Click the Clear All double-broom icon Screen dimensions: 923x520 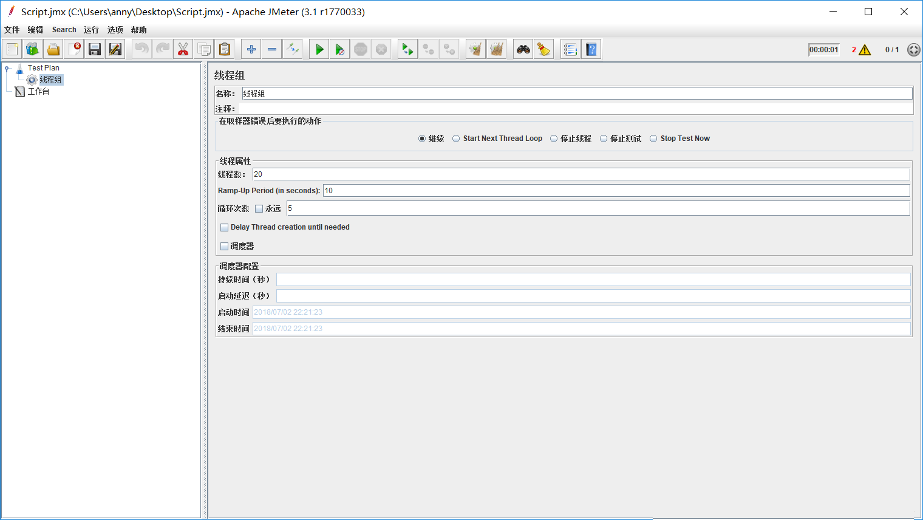[497, 49]
